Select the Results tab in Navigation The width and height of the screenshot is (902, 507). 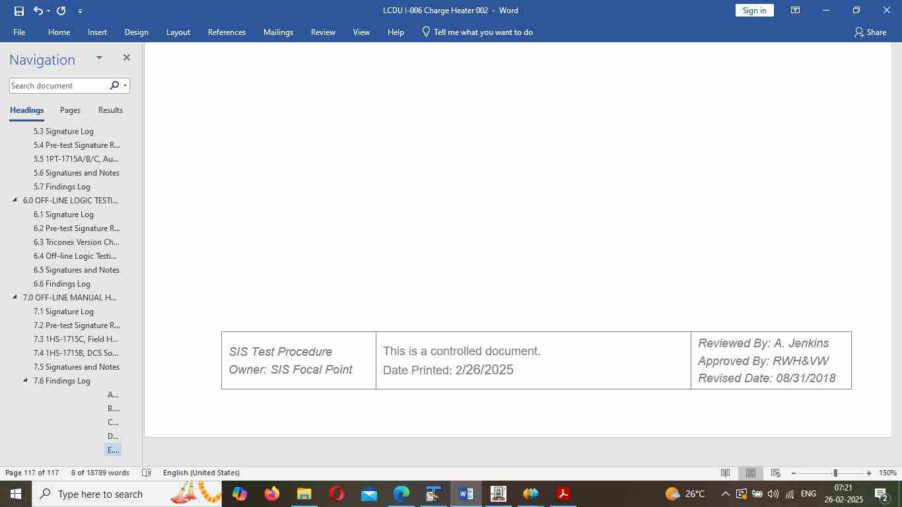(110, 110)
